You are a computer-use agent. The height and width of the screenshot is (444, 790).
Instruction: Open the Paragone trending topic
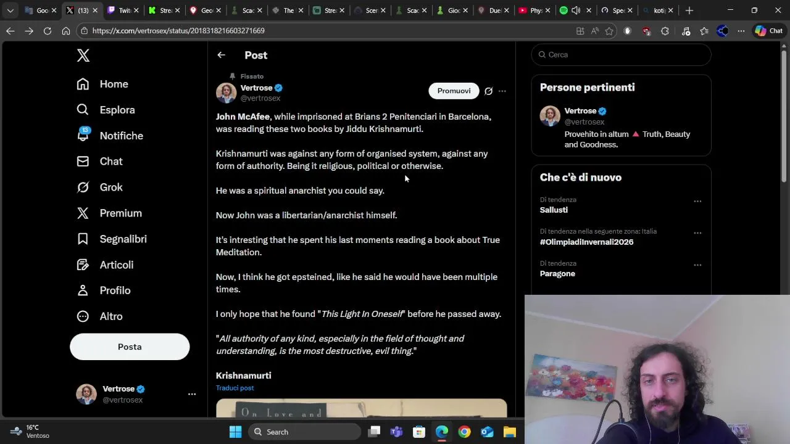[x=557, y=274]
